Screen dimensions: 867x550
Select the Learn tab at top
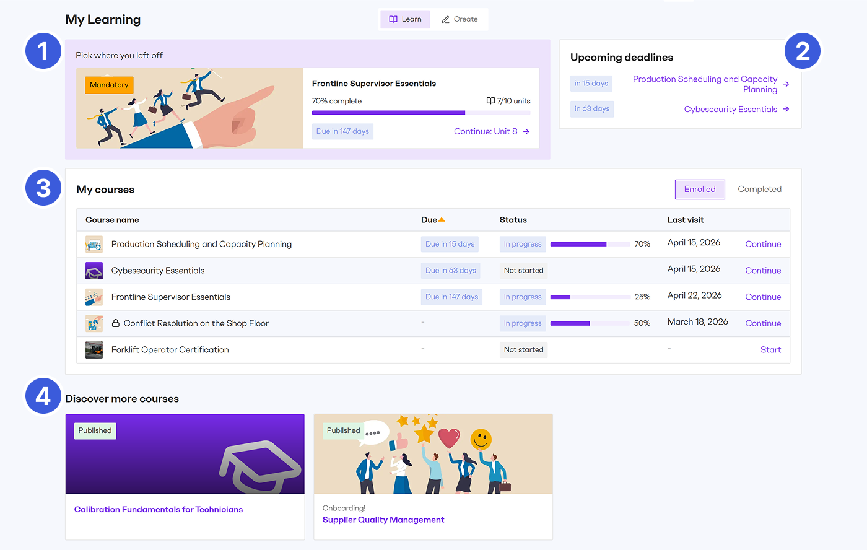click(405, 19)
